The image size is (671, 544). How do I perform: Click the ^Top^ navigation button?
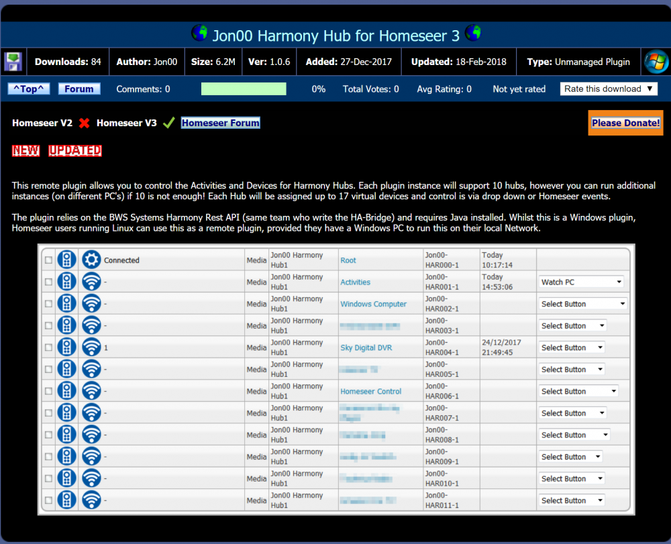[x=29, y=89]
